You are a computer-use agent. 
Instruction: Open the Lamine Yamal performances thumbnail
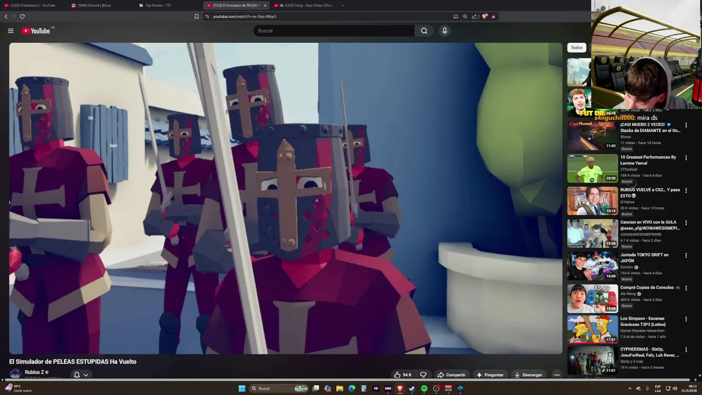(x=592, y=168)
